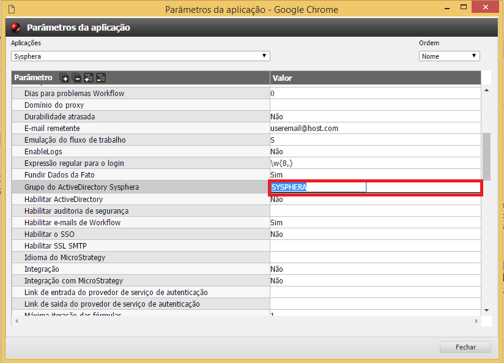Select the remove group tree icon
The height and width of the screenshot is (363, 504).
click(100, 78)
